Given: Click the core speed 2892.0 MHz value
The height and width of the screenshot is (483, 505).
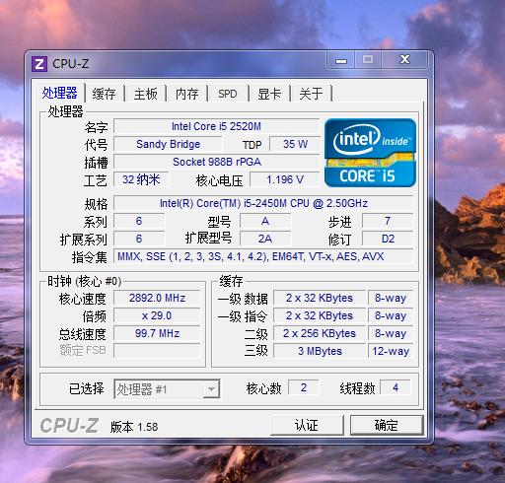Looking at the screenshot, I should (x=157, y=298).
